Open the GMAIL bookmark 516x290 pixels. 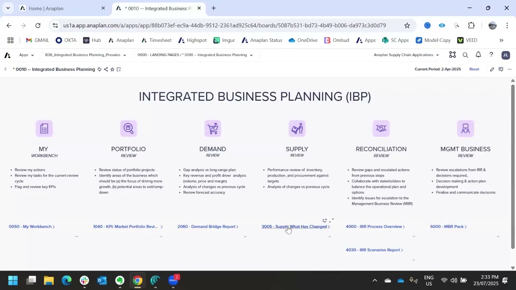[37, 40]
